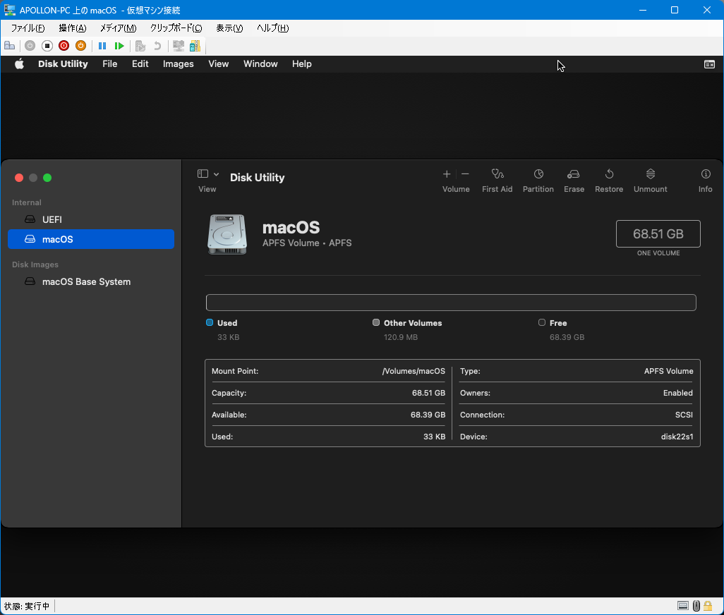
Task: Click the Turn Off stop-square icon
Action: tap(47, 46)
